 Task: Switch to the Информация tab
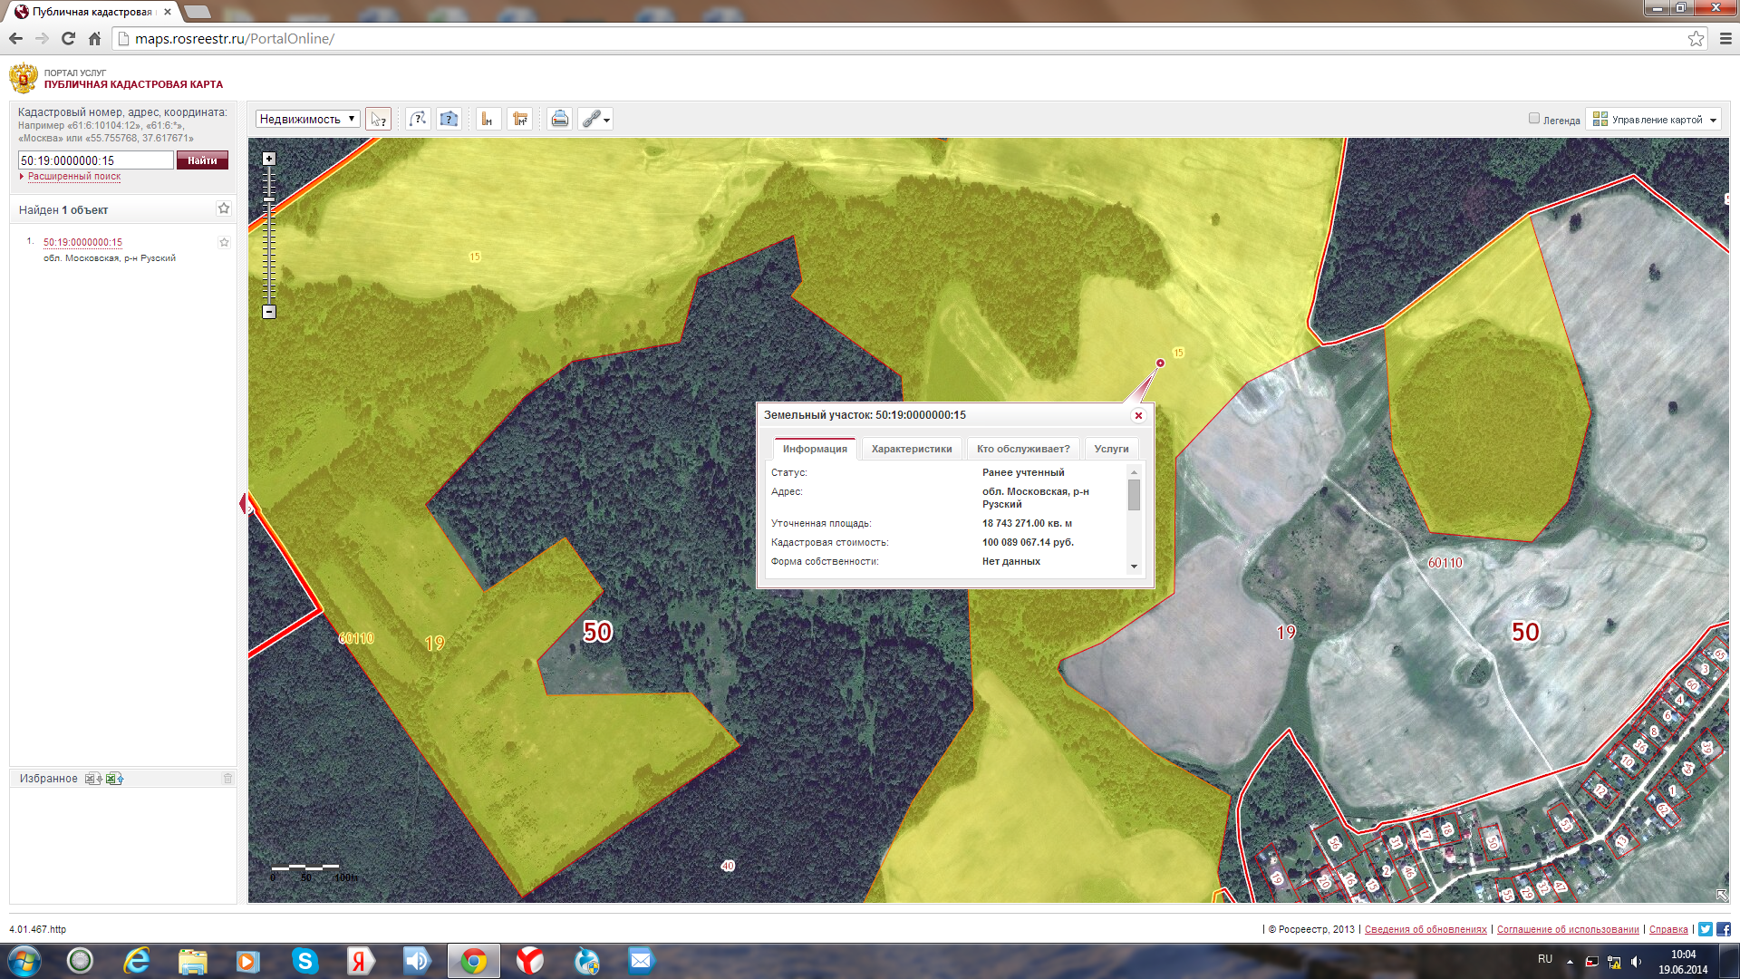click(x=815, y=449)
